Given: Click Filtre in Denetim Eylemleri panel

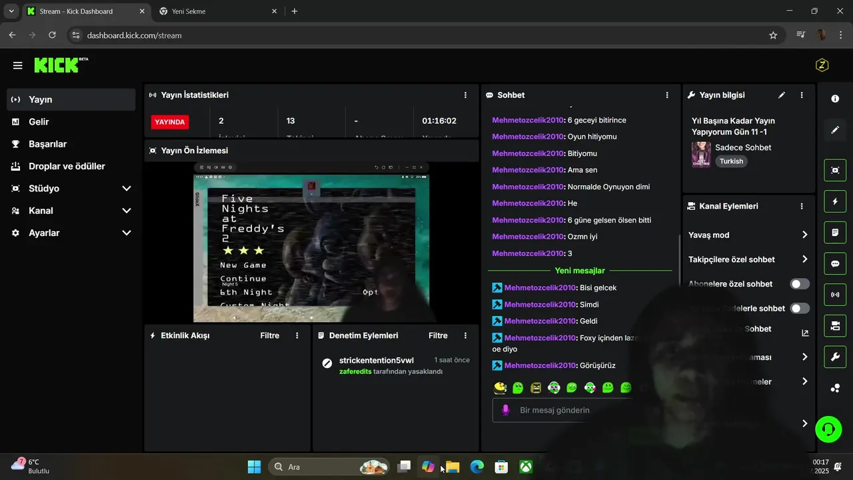Looking at the screenshot, I should [x=438, y=335].
